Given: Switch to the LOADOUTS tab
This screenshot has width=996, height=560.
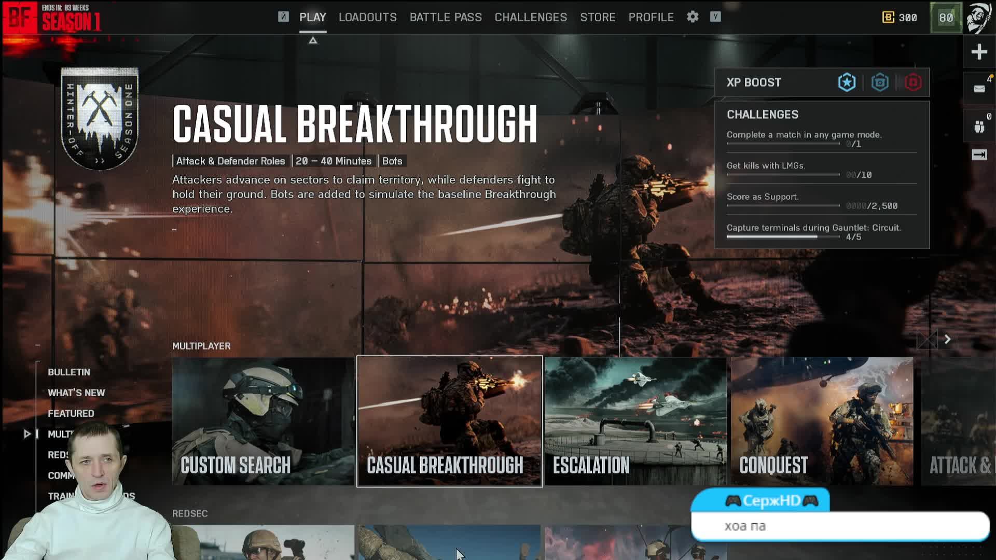Looking at the screenshot, I should pyautogui.click(x=367, y=17).
